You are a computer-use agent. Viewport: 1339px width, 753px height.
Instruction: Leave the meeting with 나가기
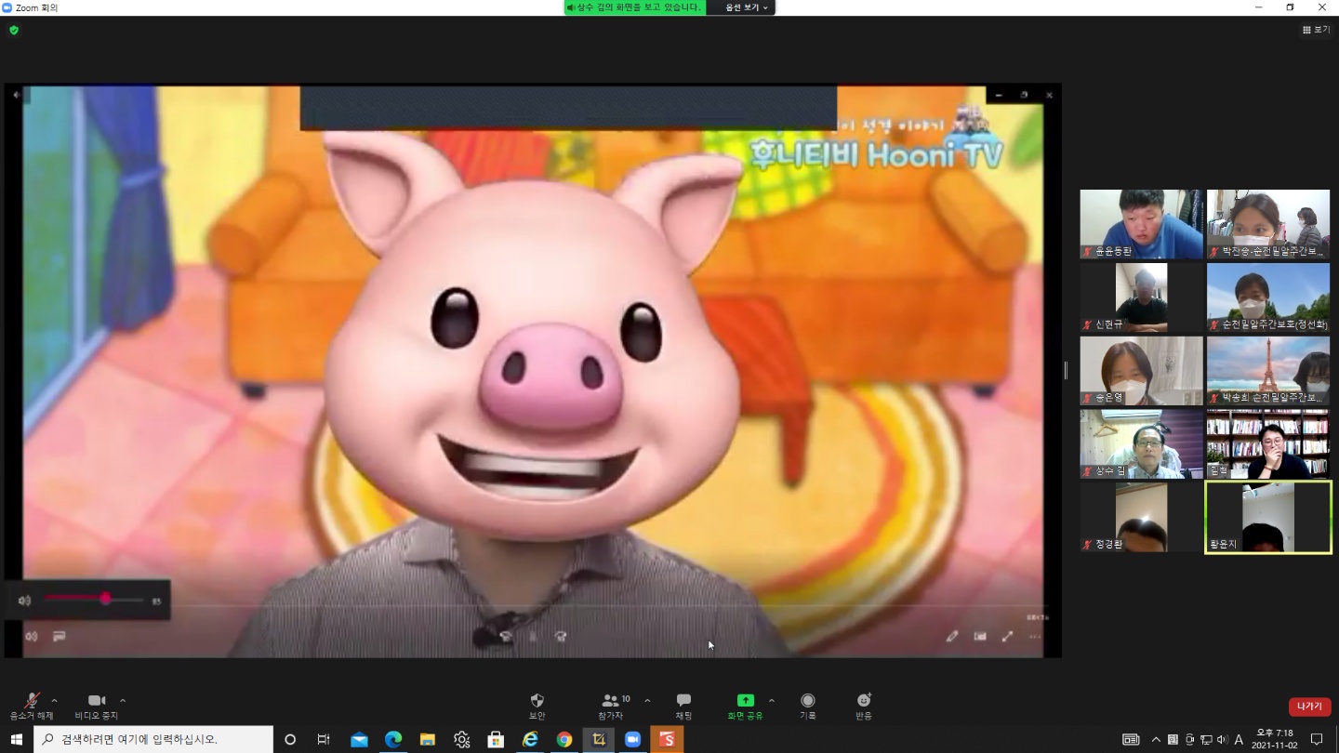(x=1309, y=707)
